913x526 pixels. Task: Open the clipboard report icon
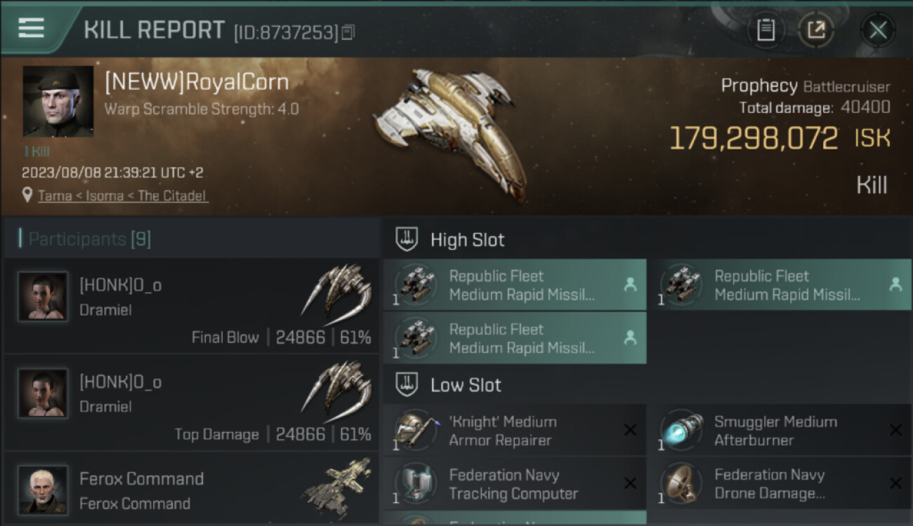click(x=766, y=29)
